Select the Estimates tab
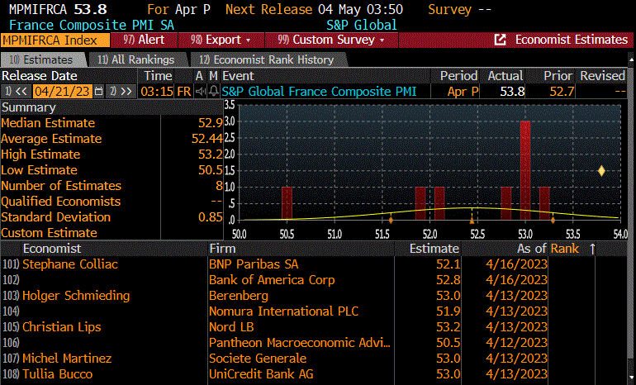 click(42, 59)
